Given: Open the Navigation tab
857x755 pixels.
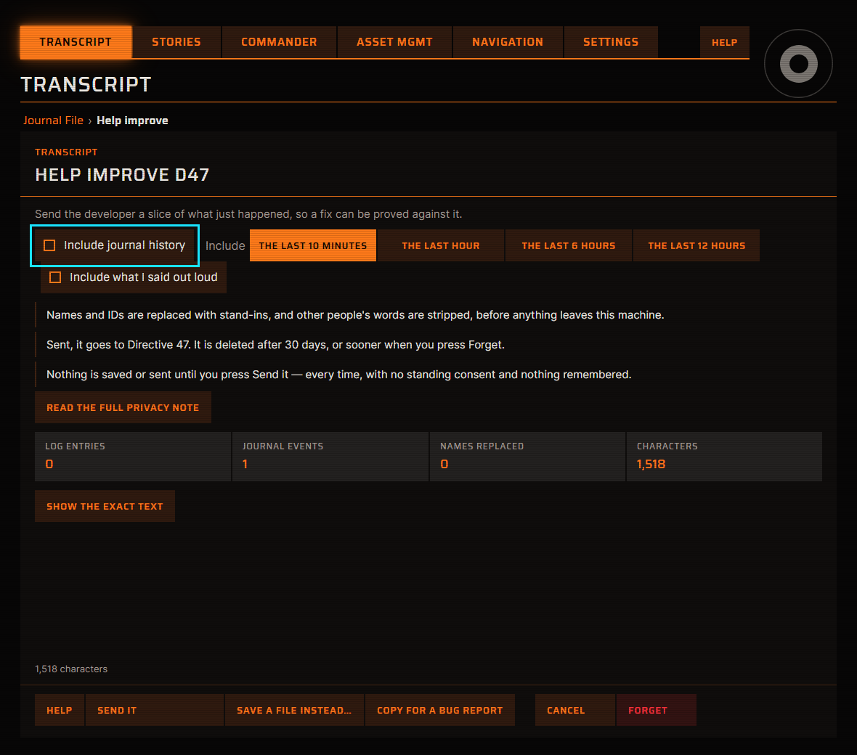Looking at the screenshot, I should click(x=508, y=42).
